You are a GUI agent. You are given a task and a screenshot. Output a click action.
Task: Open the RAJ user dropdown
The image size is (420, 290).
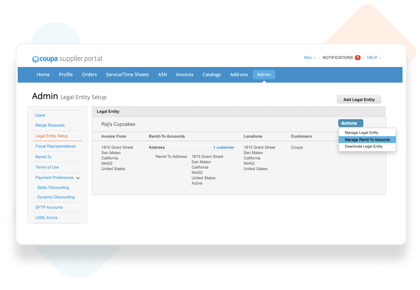(x=309, y=58)
